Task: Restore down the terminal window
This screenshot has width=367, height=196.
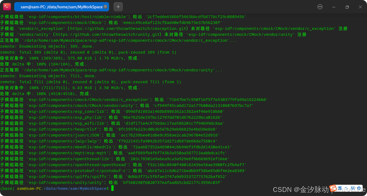Action: (347, 7)
